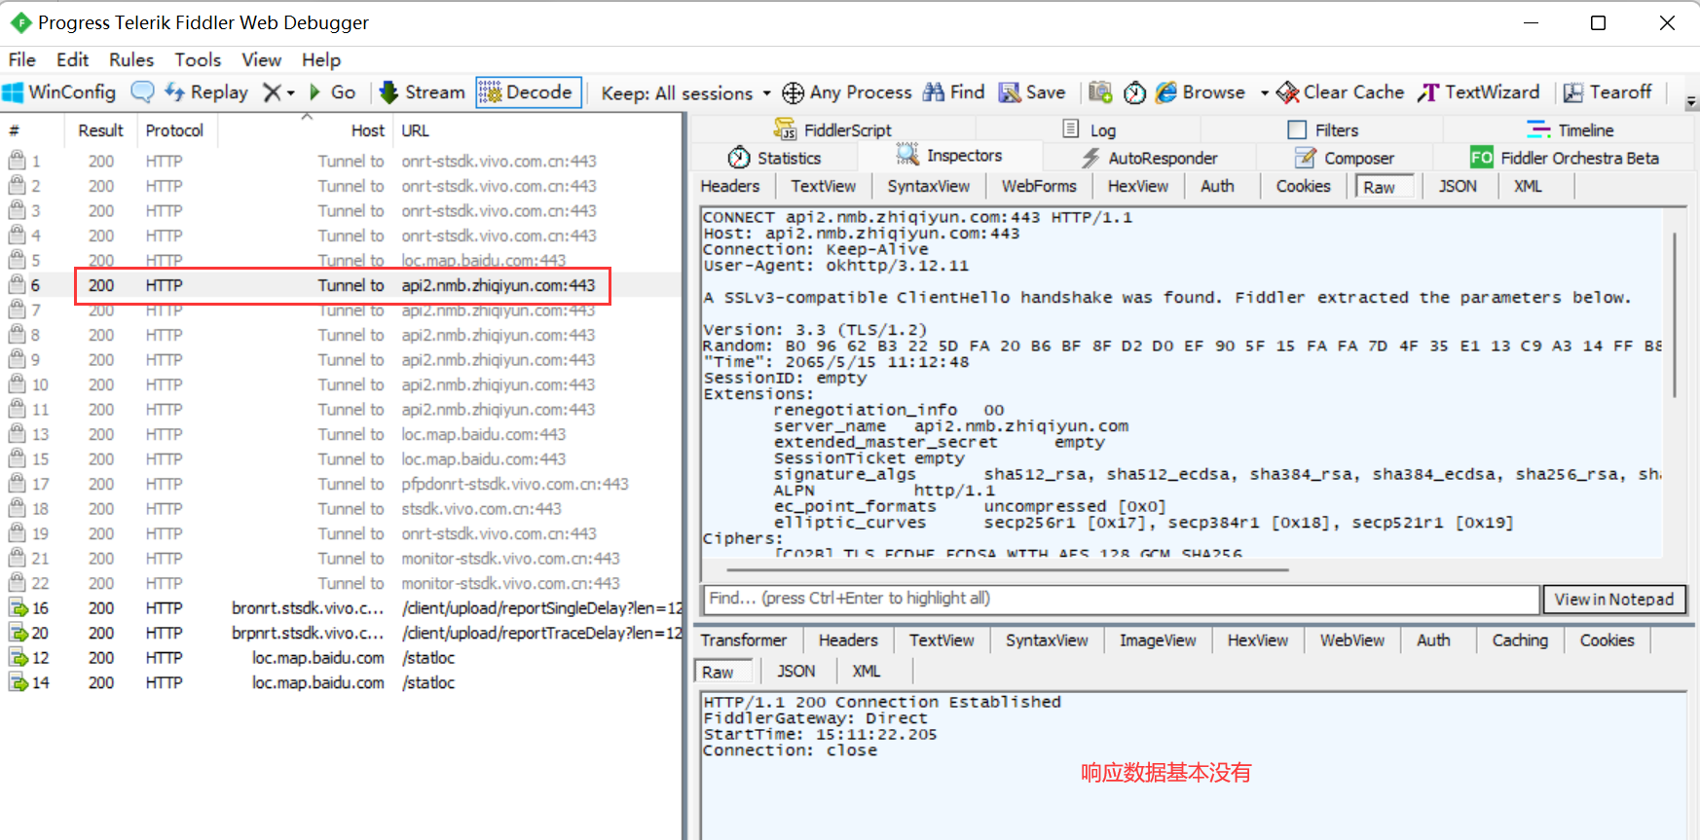This screenshot has width=1700, height=840.
Task: Expand the Browse dropdown arrow
Action: pyautogui.click(x=1264, y=93)
